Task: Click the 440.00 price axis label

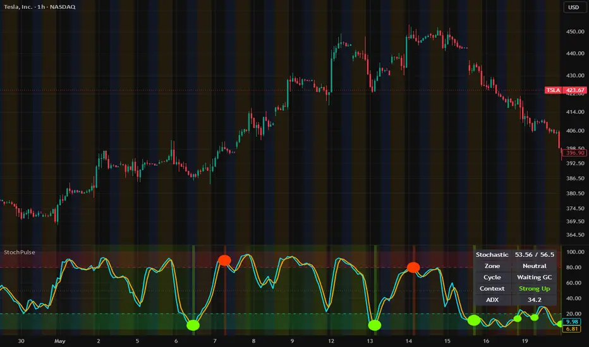Action: tap(575, 53)
